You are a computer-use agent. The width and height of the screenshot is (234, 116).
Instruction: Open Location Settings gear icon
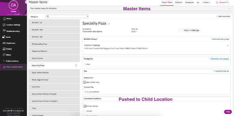[4, 25]
